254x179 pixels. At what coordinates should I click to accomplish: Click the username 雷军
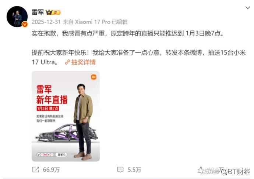click(38, 12)
